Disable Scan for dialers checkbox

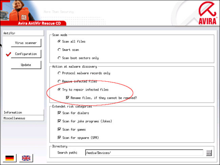pyautogui.click(x=59, y=113)
